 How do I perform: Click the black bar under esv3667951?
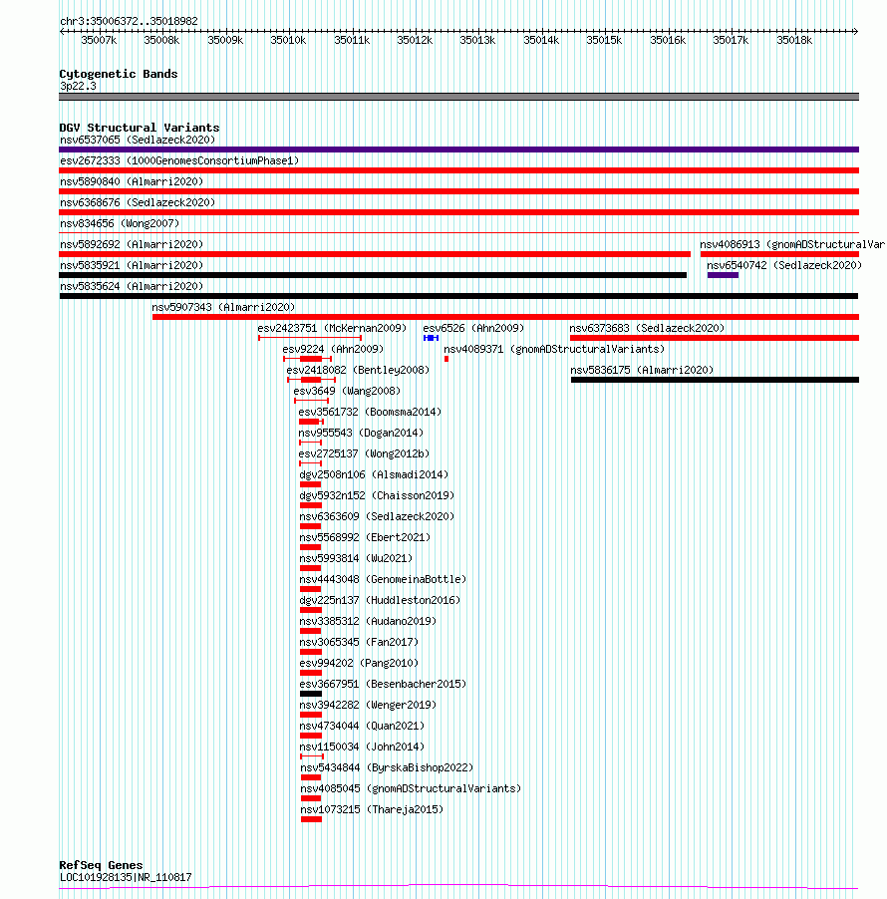[311, 694]
